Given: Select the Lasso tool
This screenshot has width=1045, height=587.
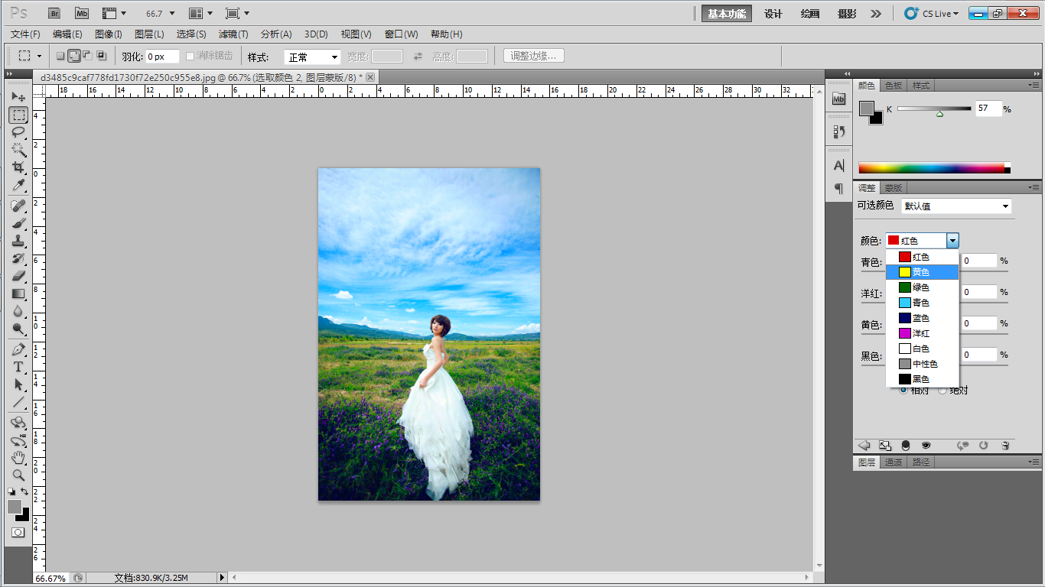Looking at the screenshot, I should (x=18, y=132).
